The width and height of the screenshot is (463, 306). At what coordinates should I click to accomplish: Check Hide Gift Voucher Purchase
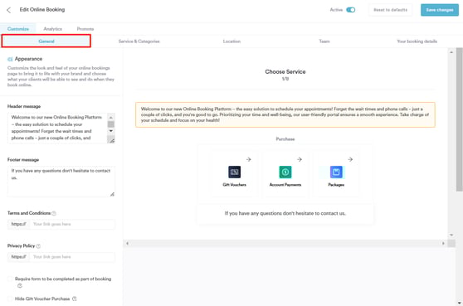10,299
